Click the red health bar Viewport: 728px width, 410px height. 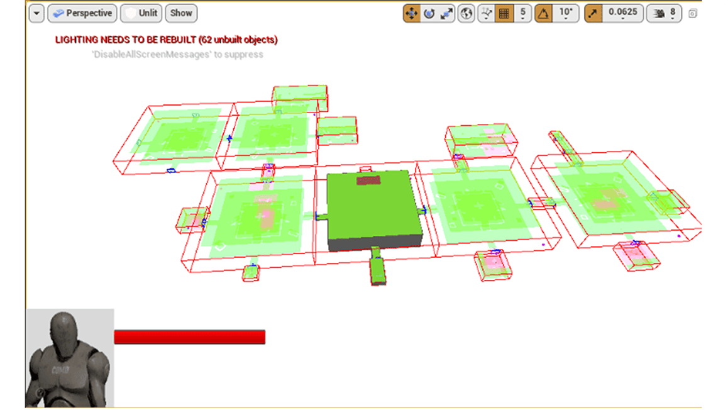[x=189, y=336]
